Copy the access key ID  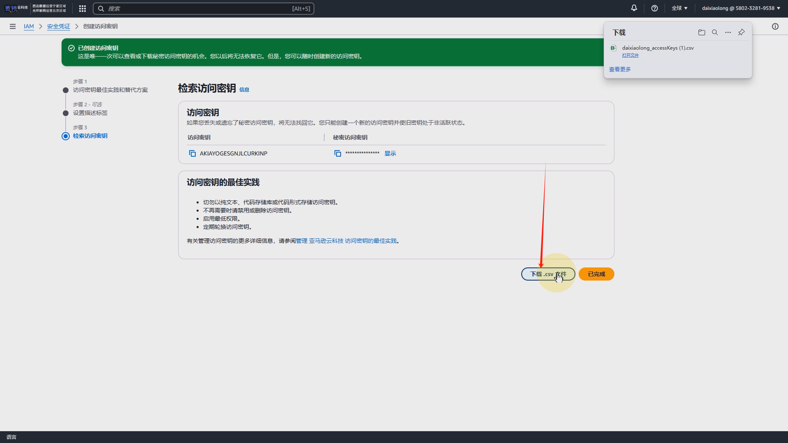(192, 153)
